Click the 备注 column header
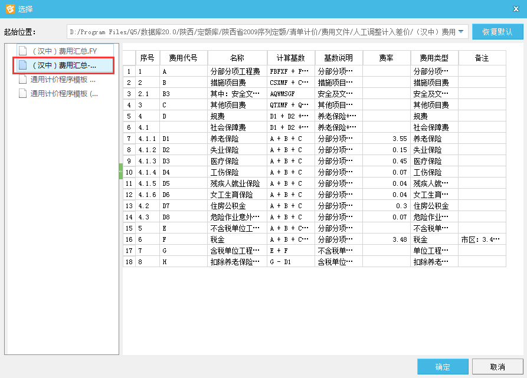Image resolution: width=527 pixels, height=378 pixels. 482,58
